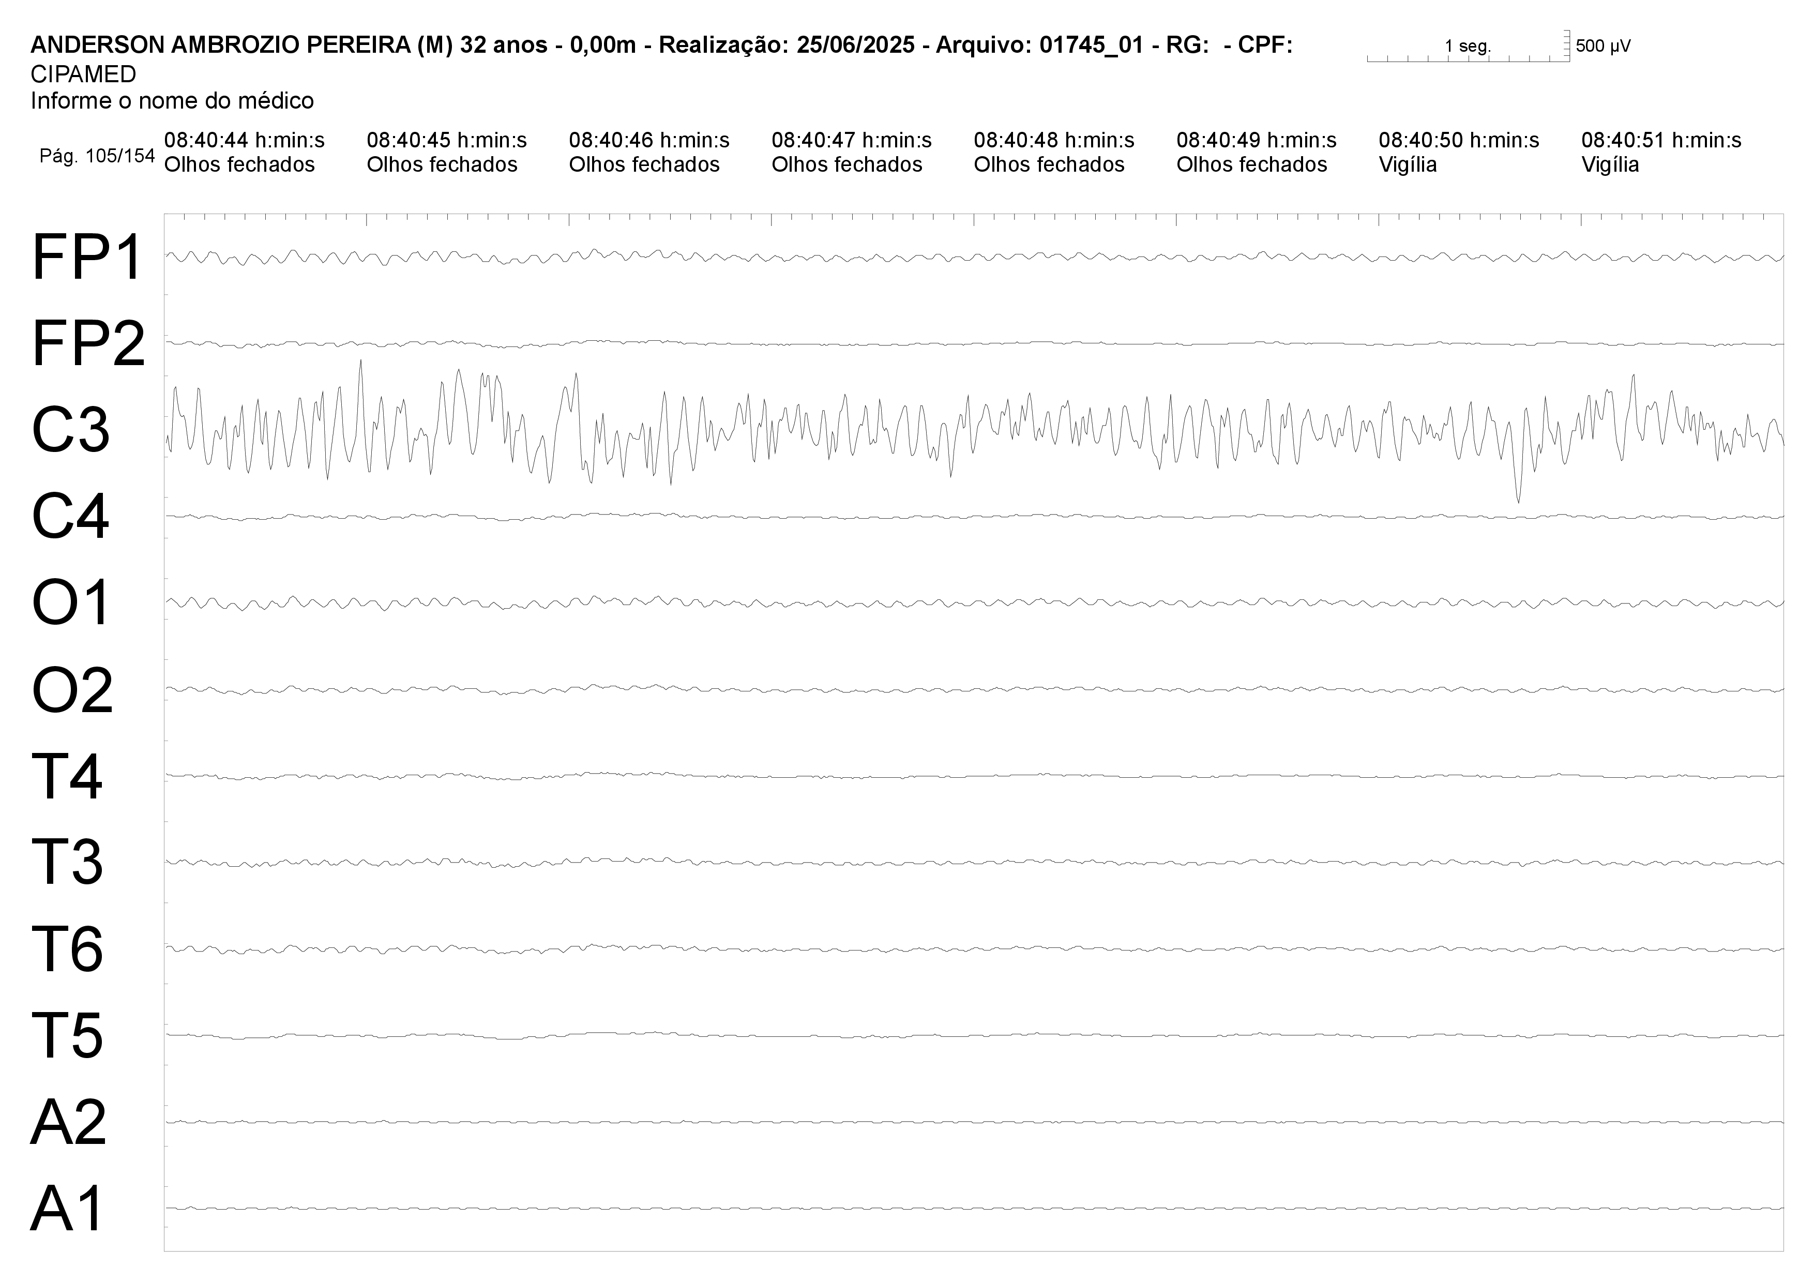Image resolution: width=1814 pixels, height=1282 pixels.
Task: Click 'Vigília' annotation under 08:40:50
Action: 1408,164
